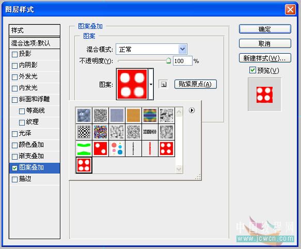Toggle the 内发光 inner glow checkbox
This screenshot has height=249, width=301.
(14, 88)
